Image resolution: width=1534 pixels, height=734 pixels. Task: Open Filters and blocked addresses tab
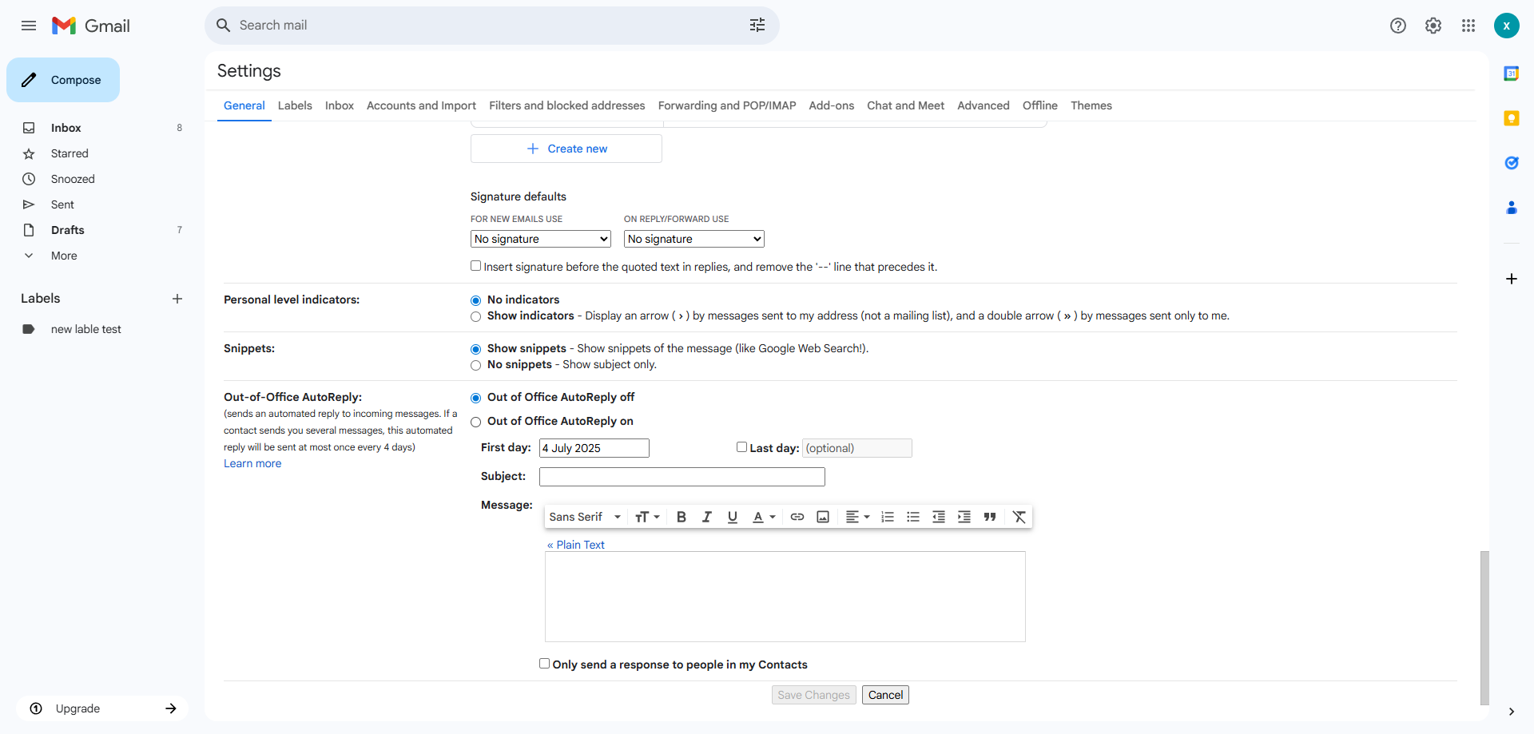pyautogui.click(x=567, y=105)
